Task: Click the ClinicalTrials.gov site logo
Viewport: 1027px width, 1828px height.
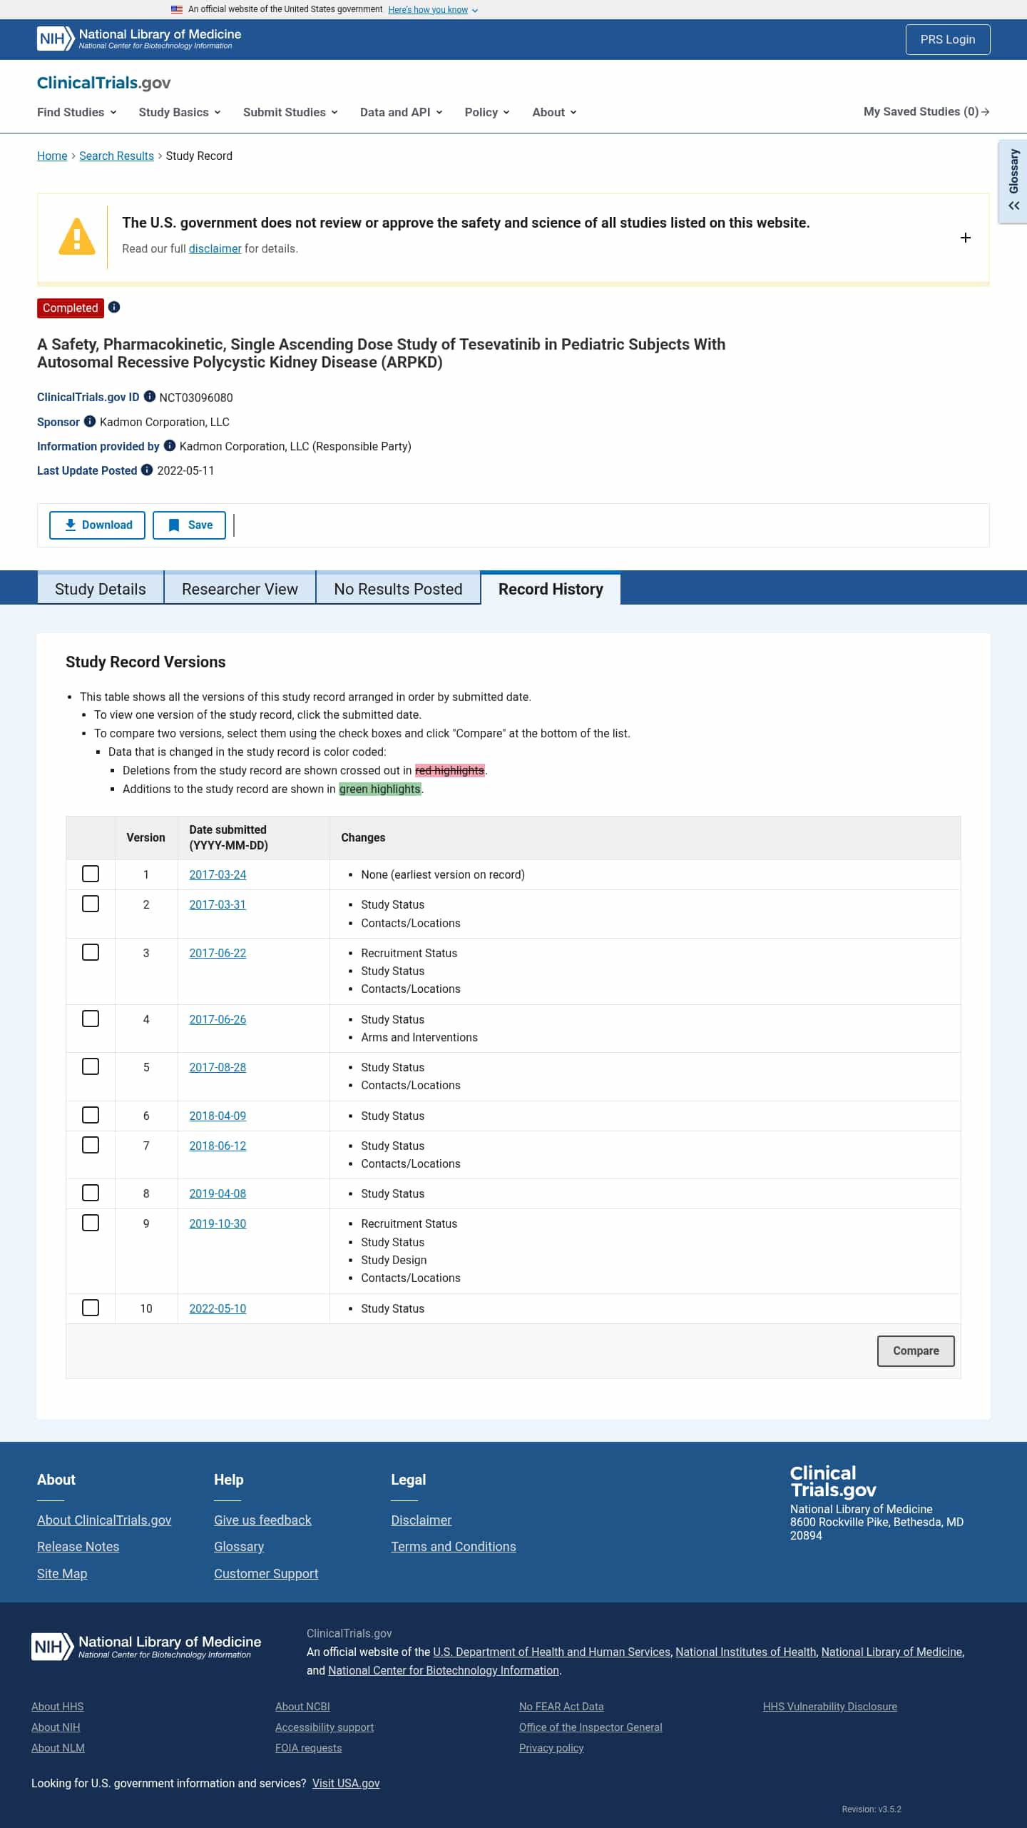Action: [104, 83]
